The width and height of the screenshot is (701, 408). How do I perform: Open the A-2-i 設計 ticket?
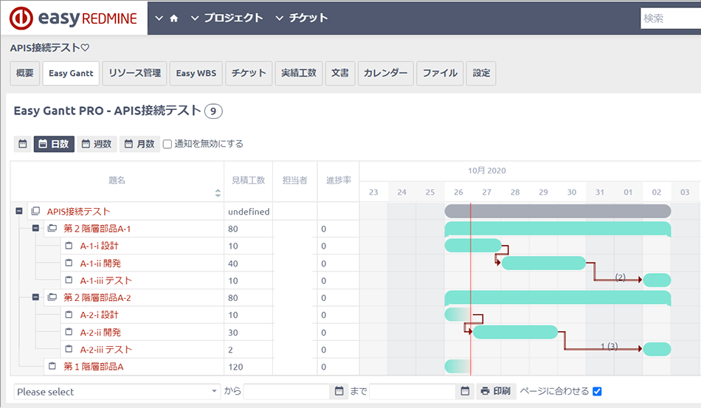[100, 315]
